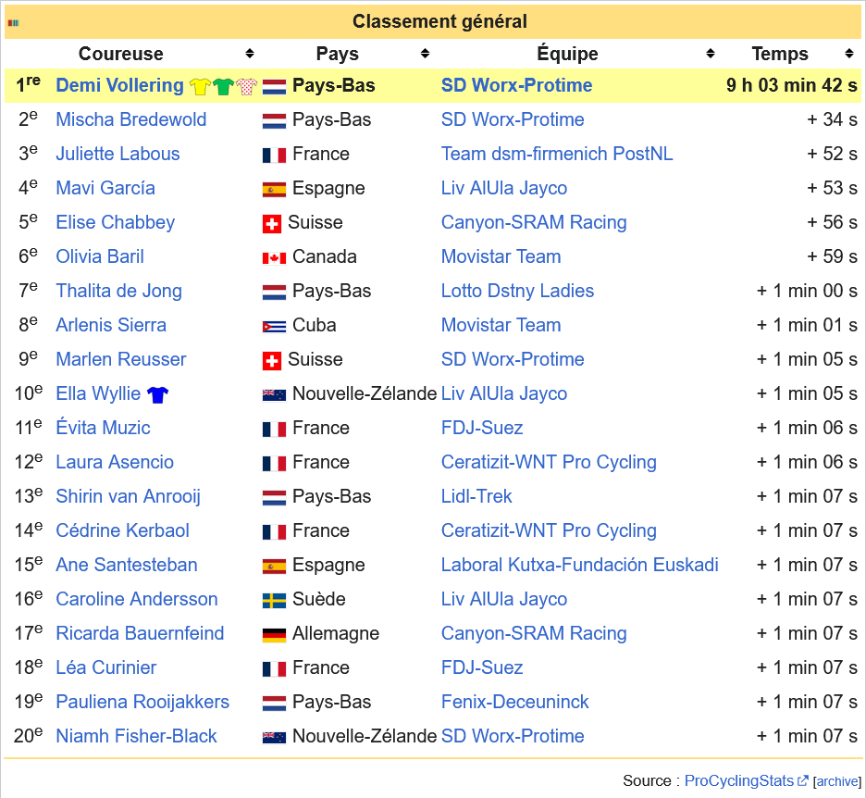Click the Swiss flag in Elise Chabbey's row

click(272, 224)
